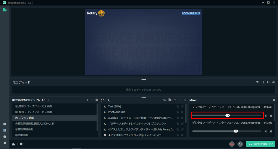This screenshot has height=149, width=278.
Task: Filter mini feed events
Action: [x=257, y=82]
